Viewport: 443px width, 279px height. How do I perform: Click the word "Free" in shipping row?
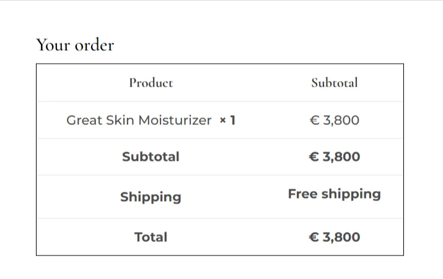tap(302, 194)
